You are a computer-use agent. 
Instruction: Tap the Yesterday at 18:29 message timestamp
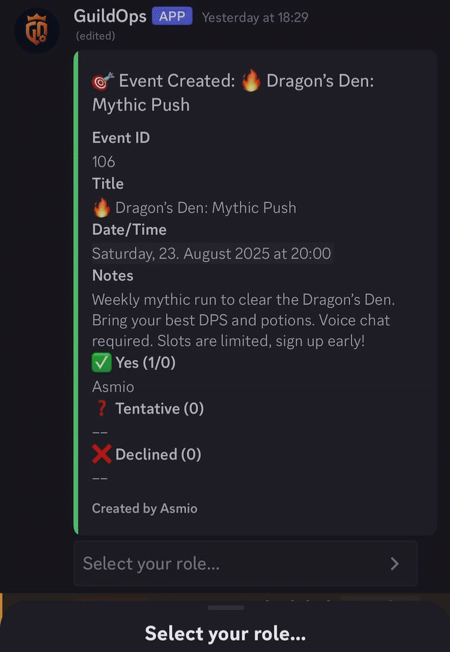(x=255, y=17)
